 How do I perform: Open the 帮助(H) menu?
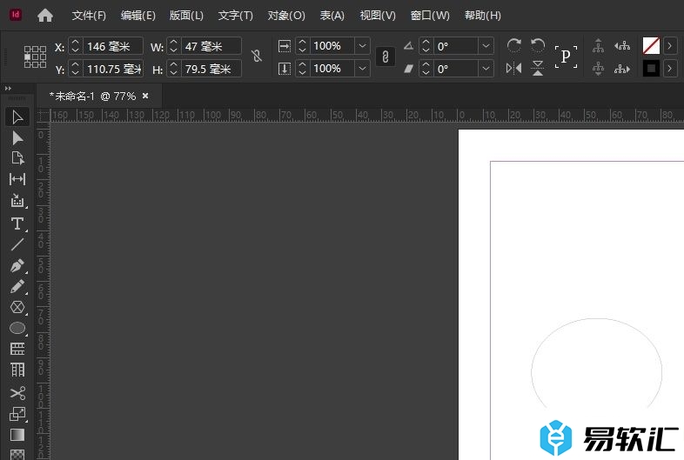(483, 16)
